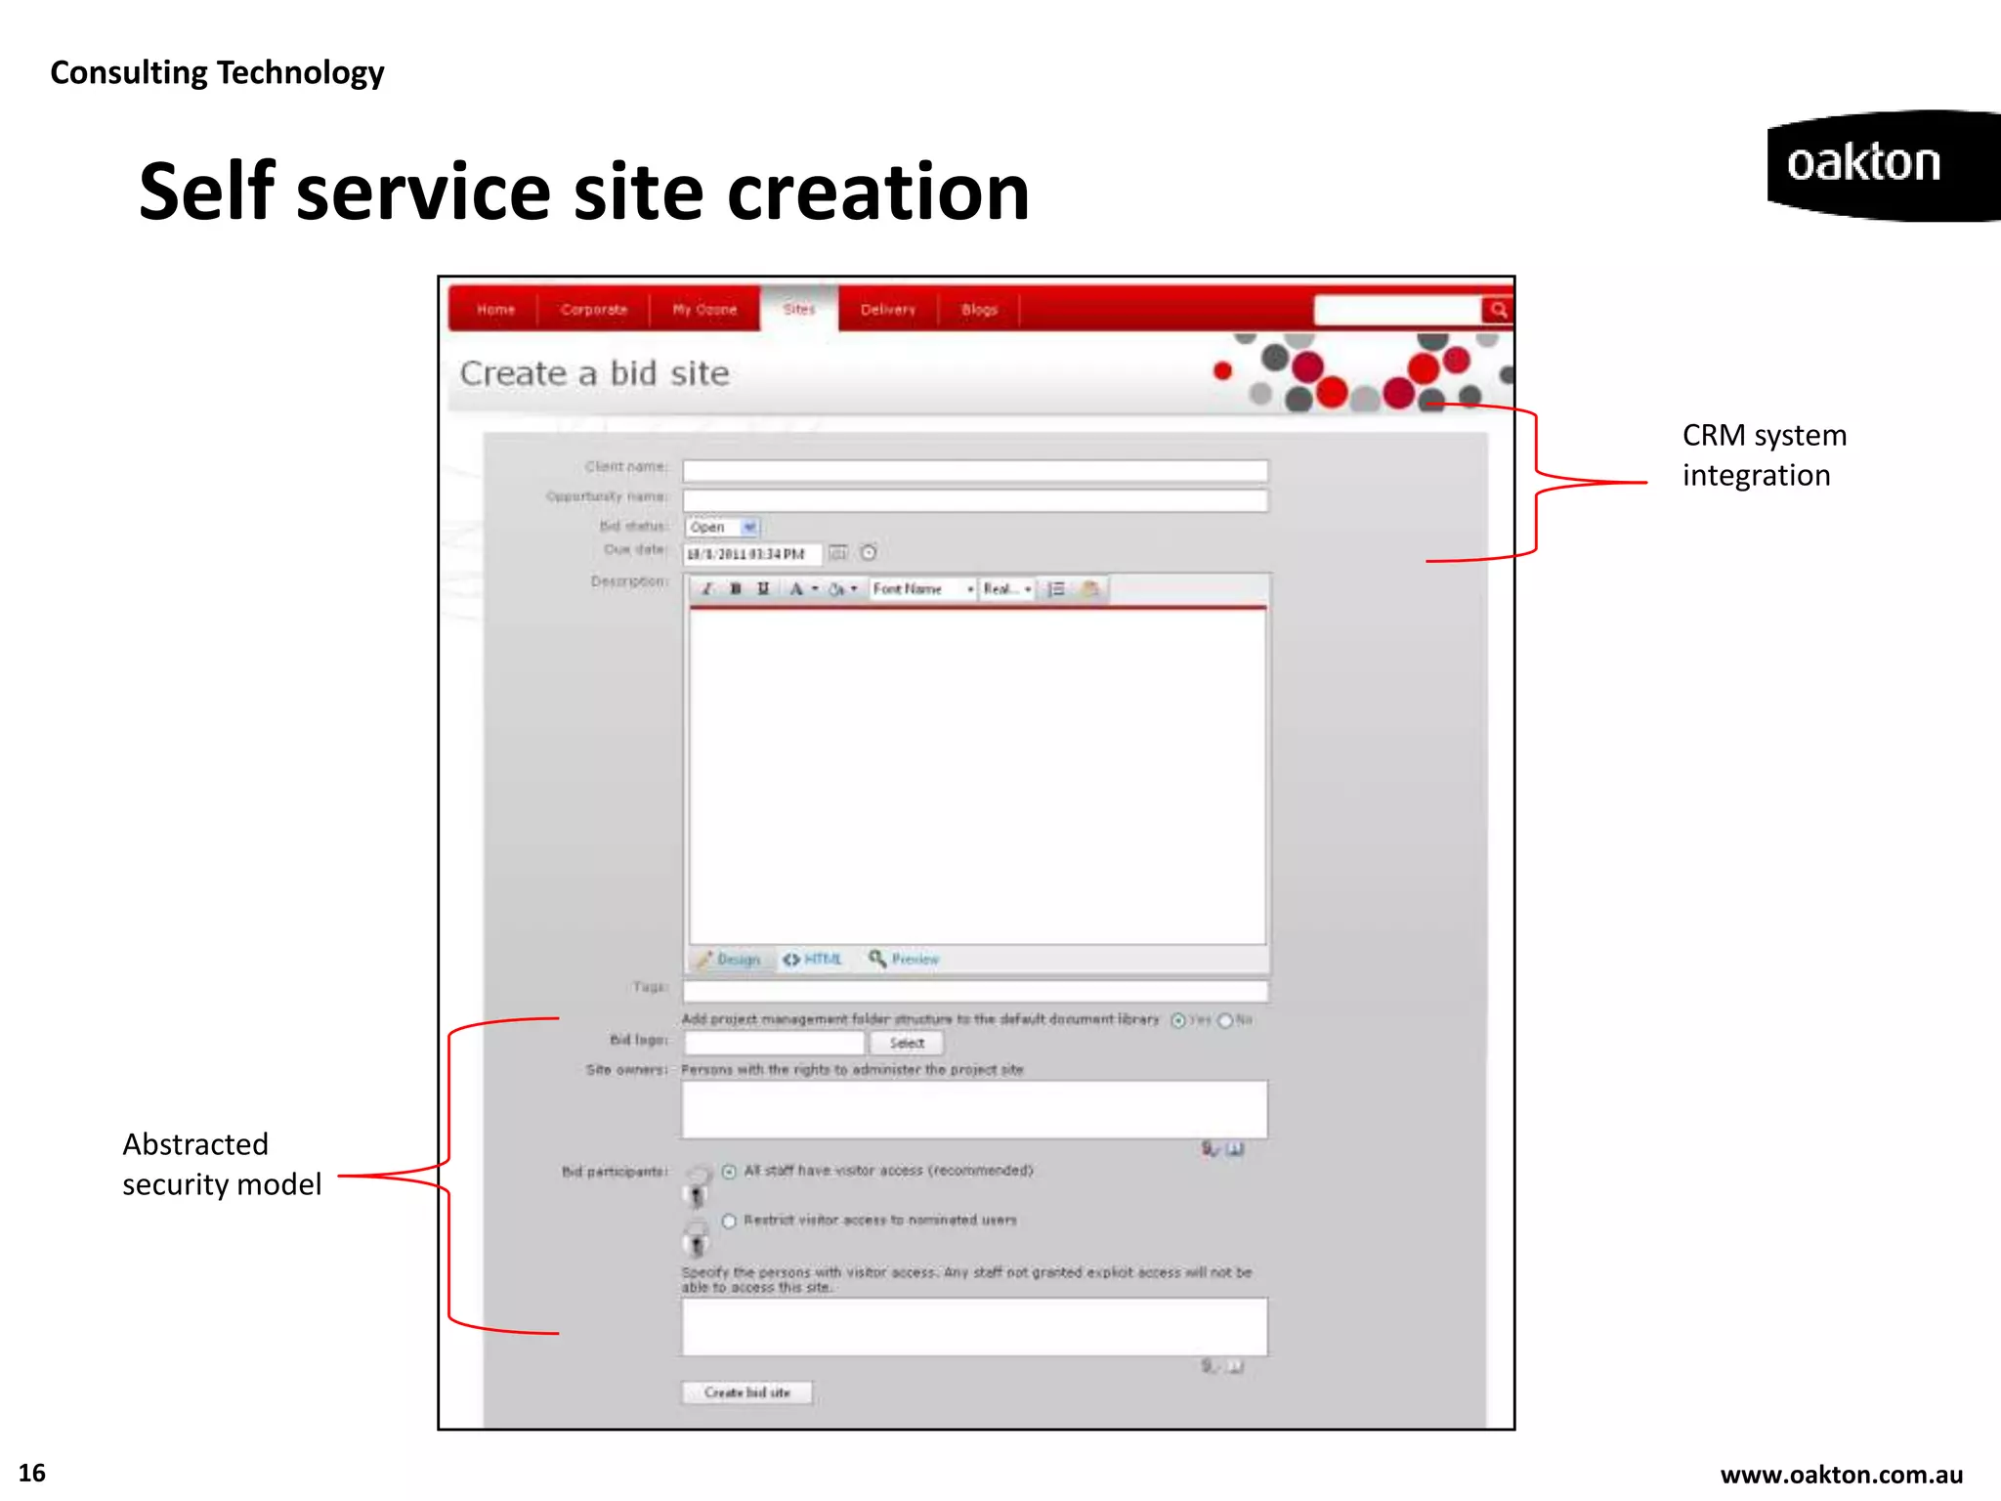
Task: Click check names icon under Site owners box
Action: (x=1211, y=1149)
